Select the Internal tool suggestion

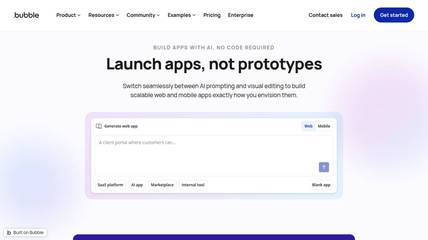(x=193, y=185)
